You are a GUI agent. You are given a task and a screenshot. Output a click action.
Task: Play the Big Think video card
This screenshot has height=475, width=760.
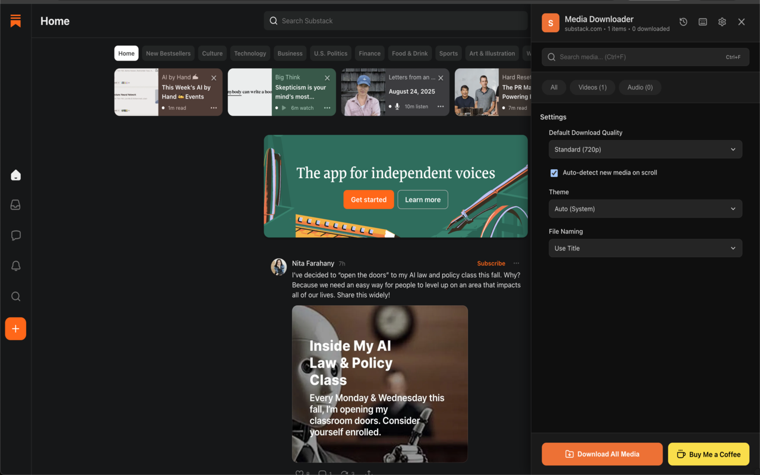tap(284, 108)
